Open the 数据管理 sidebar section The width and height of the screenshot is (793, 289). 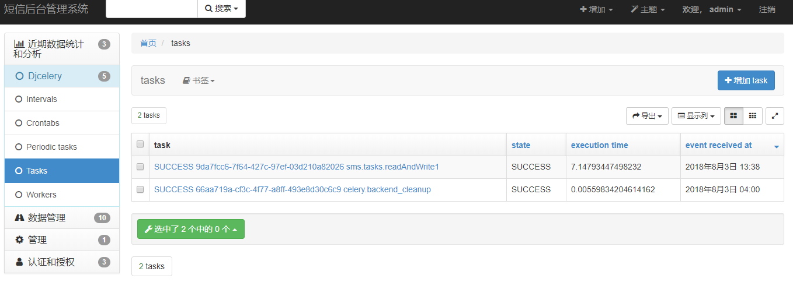(47, 218)
